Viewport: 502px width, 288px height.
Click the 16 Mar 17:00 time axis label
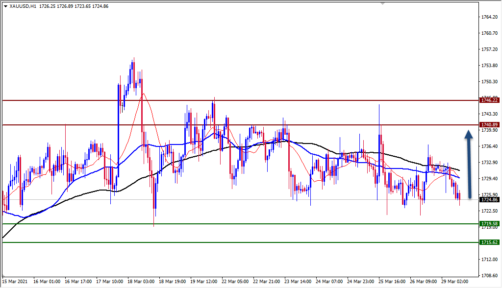[x=78, y=282]
